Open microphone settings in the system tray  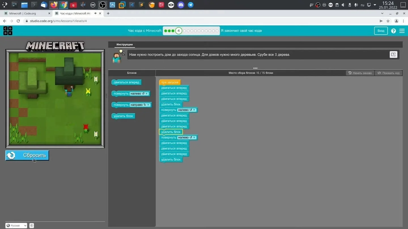356,5
